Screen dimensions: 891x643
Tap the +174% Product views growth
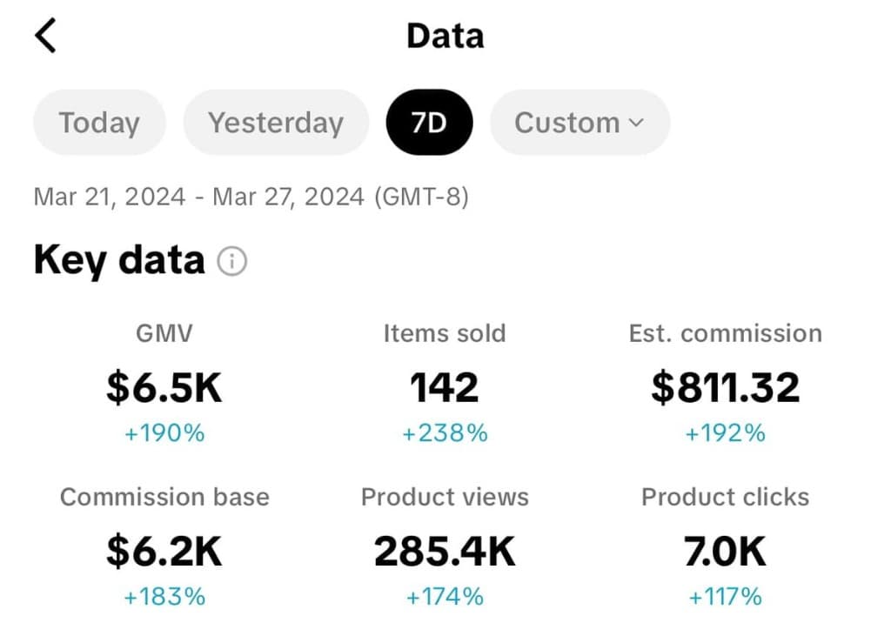pos(445,597)
